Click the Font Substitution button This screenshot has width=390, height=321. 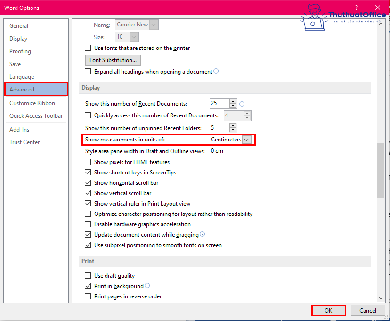[113, 60]
